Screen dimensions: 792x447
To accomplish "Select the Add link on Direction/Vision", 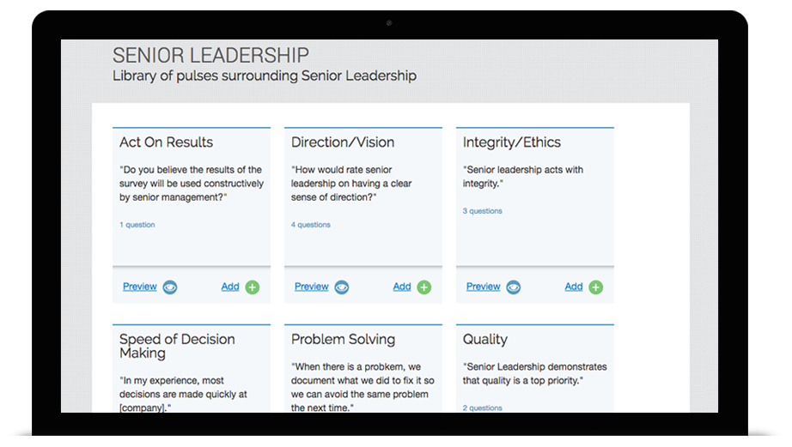I will click(x=401, y=287).
